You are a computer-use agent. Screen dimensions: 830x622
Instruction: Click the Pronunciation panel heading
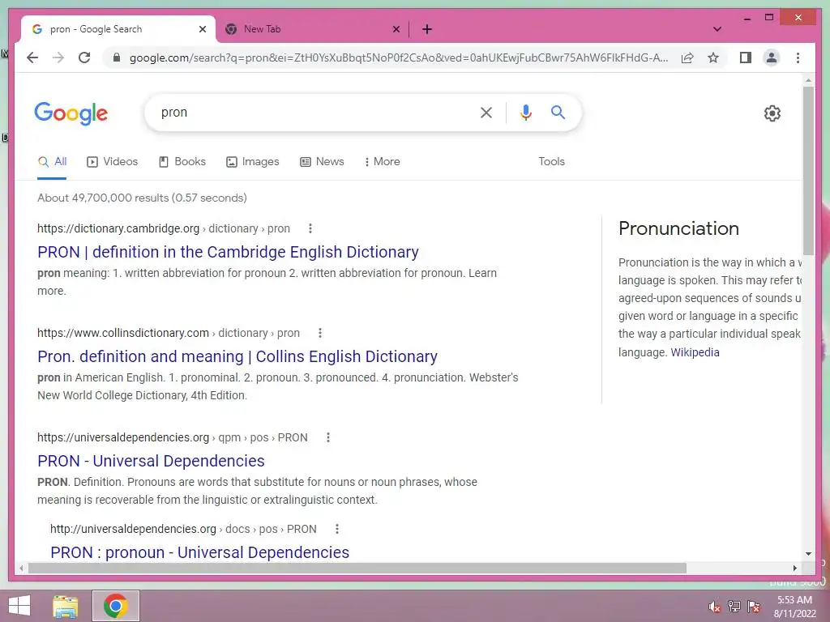pyautogui.click(x=678, y=228)
